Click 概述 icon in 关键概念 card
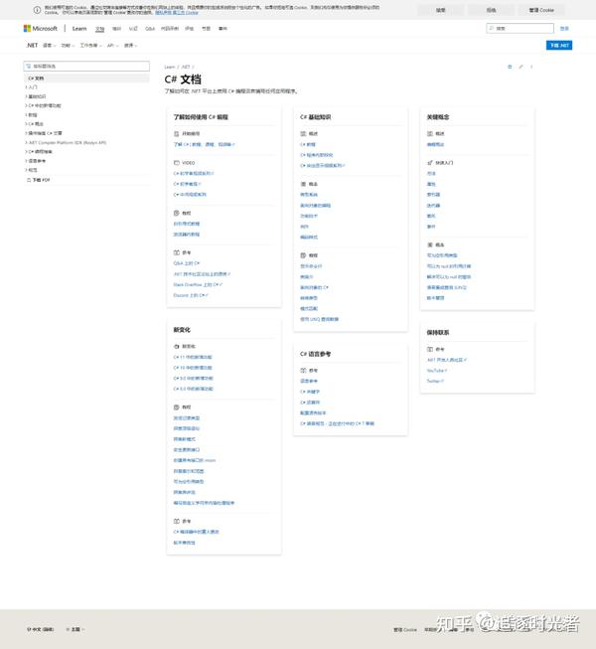Viewport: 596px width, 649px height. (x=430, y=134)
